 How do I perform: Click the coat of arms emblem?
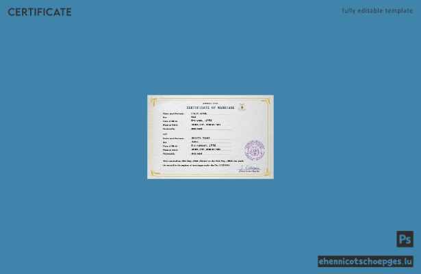click(242, 107)
